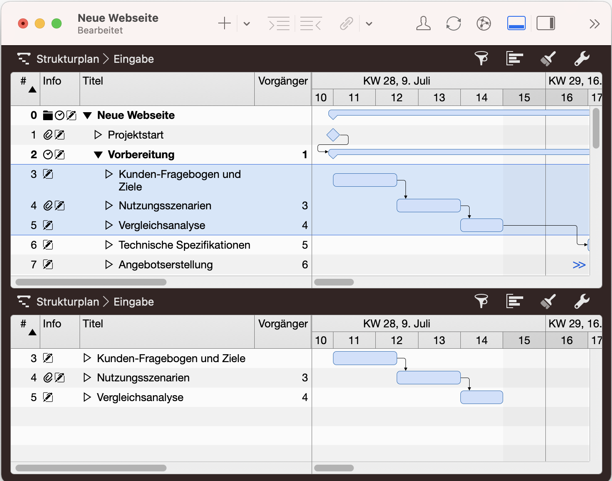Toggle the bottom split view panel
Image resolution: width=612 pixels, height=481 pixels.
point(516,23)
